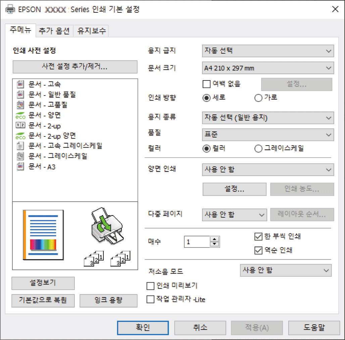Choose the 그레이스케일 color radio option
The image size is (345, 340).
258,149
